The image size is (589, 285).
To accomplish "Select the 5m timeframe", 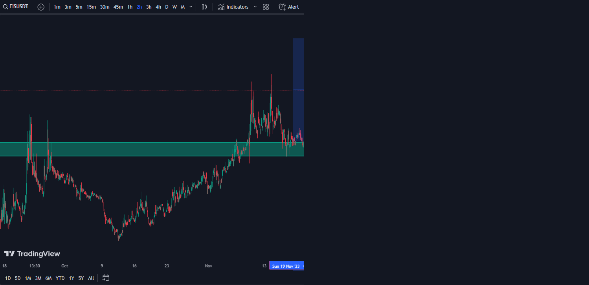I will click(79, 7).
